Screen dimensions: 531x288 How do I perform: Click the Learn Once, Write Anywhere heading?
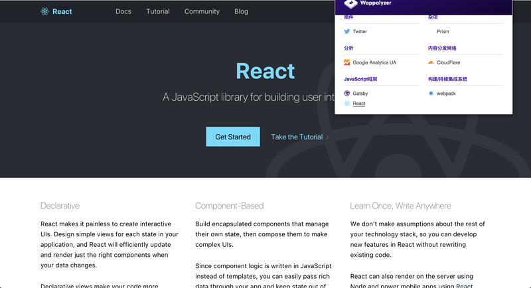400,206
